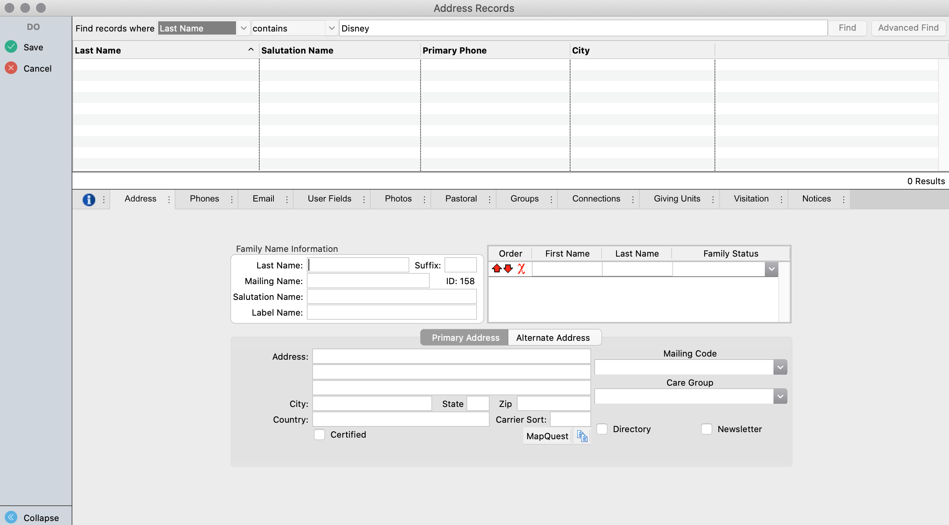
Task: Expand the Care Group dropdown
Action: pos(780,396)
